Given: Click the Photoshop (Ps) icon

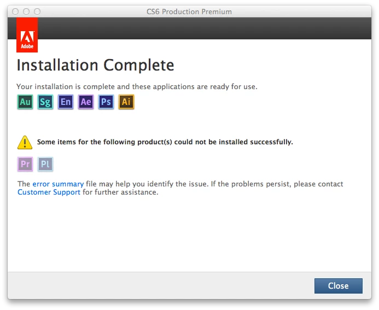Looking at the screenshot, I should coord(106,102).
